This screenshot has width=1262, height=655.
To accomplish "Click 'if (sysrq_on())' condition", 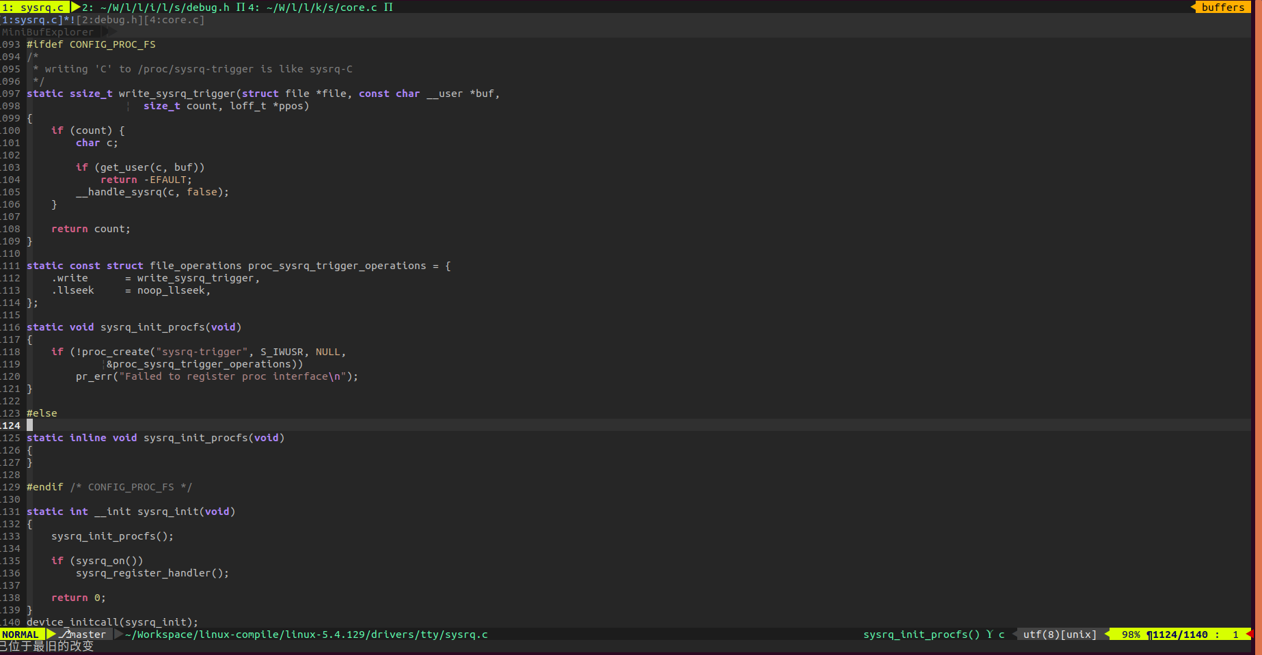I will (97, 561).
